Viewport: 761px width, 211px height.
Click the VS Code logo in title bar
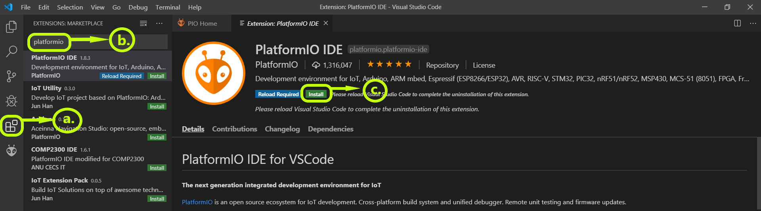click(x=8, y=7)
